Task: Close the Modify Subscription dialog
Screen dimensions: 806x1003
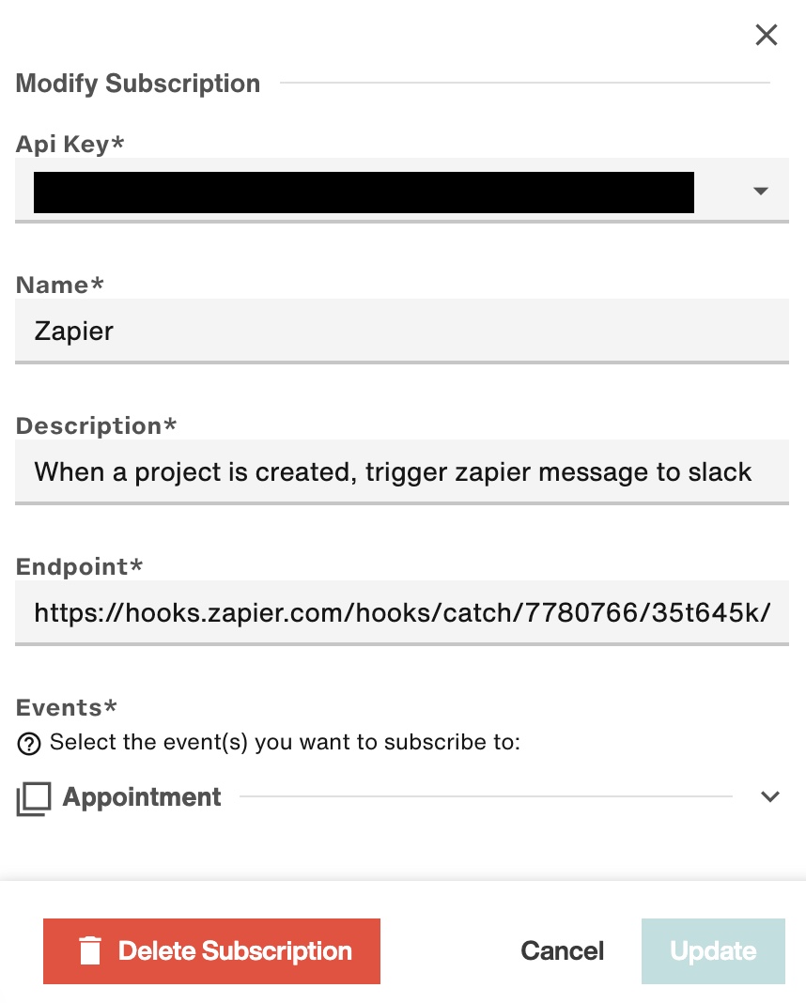Action: point(766,35)
